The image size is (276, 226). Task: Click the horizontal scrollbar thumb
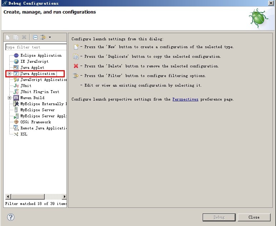[28, 196]
